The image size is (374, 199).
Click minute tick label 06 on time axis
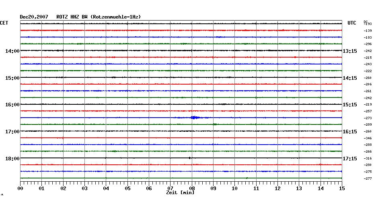pyautogui.click(x=149, y=189)
